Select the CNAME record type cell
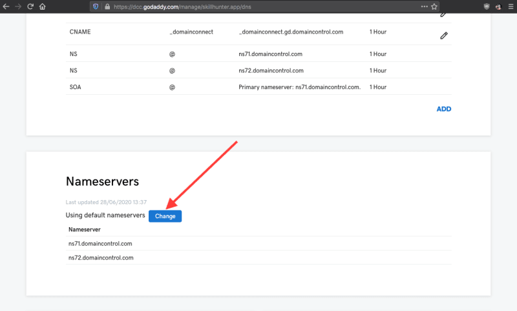This screenshot has width=517, height=311. [80, 32]
